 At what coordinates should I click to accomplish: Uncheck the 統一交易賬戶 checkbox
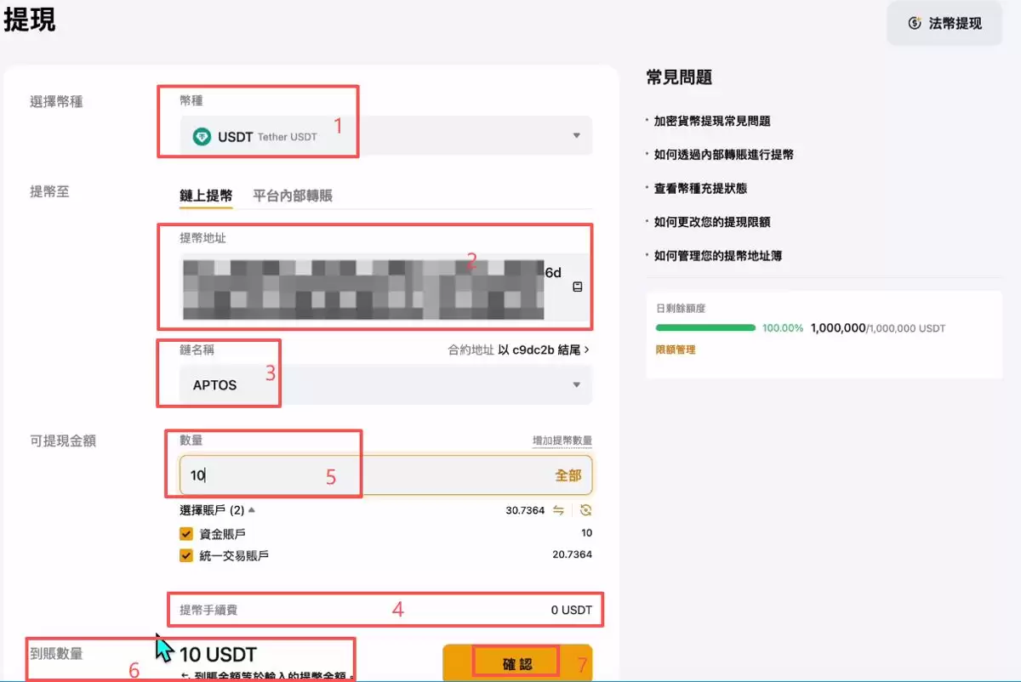[187, 555]
